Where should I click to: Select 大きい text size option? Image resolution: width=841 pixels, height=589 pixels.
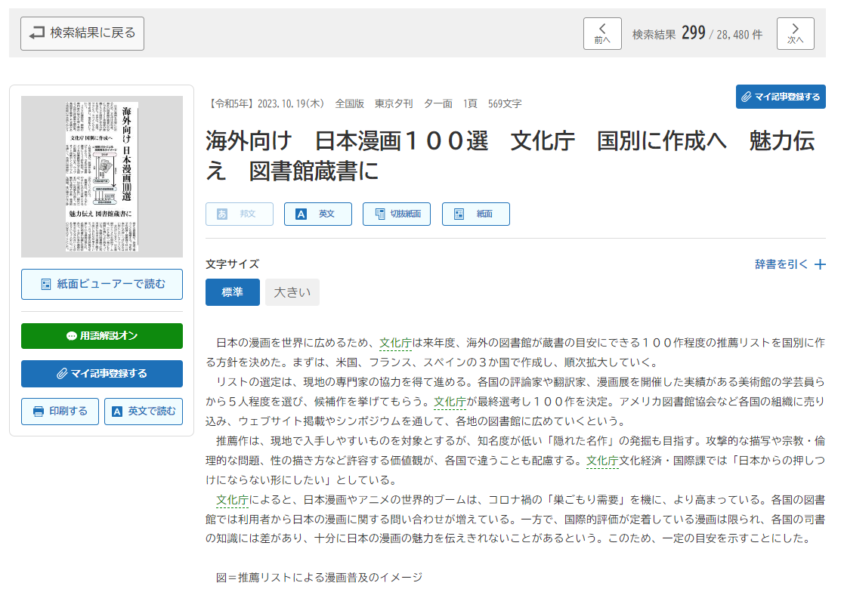coord(292,292)
